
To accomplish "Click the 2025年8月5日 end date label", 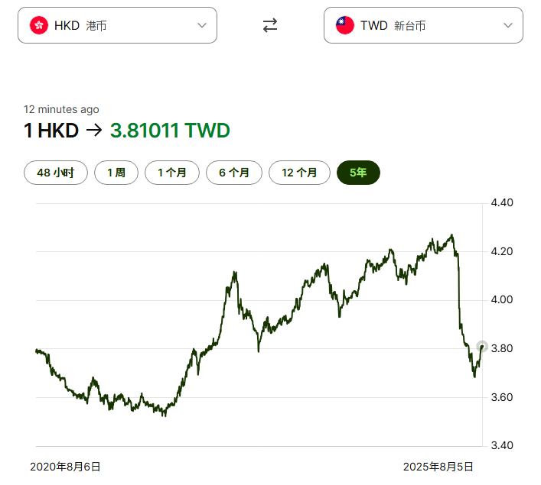I will pyautogui.click(x=438, y=467).
